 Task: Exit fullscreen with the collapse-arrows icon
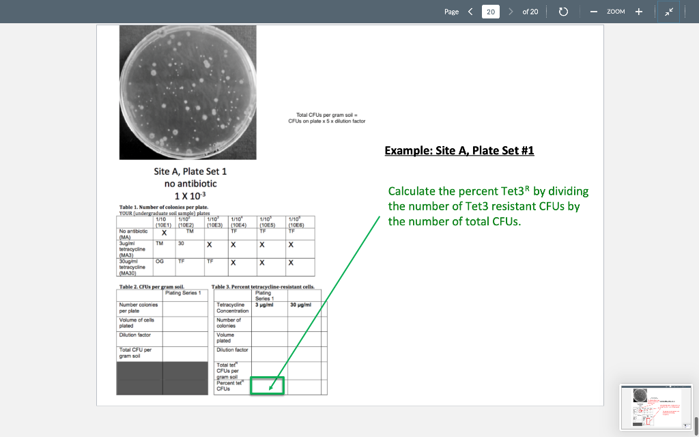[669, 12]
